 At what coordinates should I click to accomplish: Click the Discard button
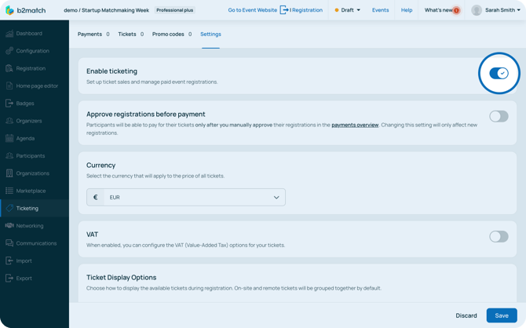[466, 315]
